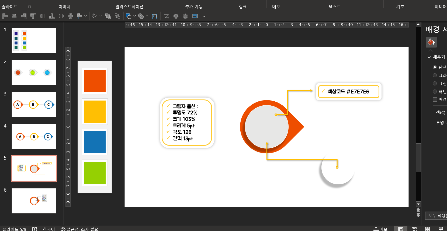Click the second gray circle icon in the toolbar

tap(185, 16)
